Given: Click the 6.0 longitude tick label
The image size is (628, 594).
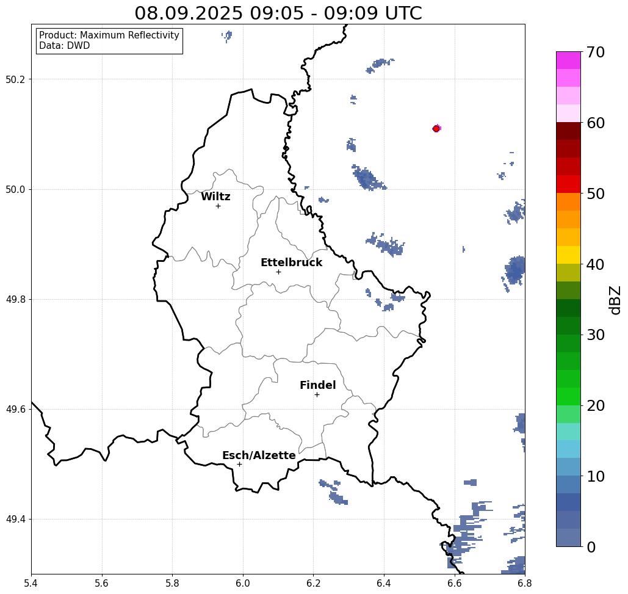Looking at the screenshot, I should point(243,584).
